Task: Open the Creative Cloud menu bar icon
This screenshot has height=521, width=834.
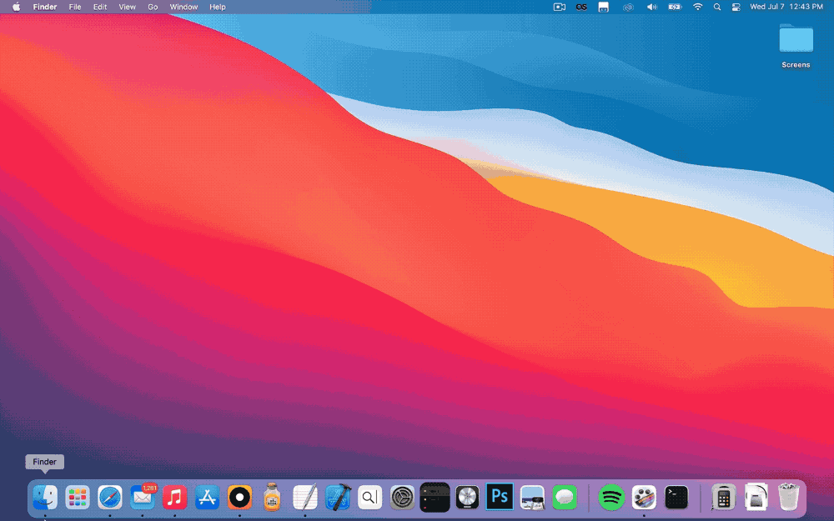Action: click(x=628, y=7)
